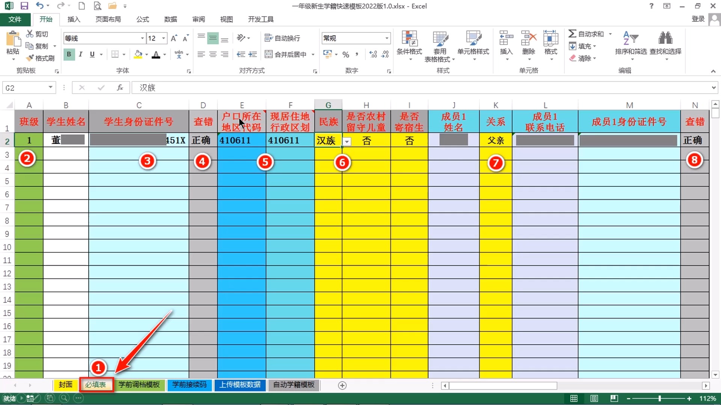Viewport: 721px width, 405px height.
Task: Click the decrease indent icon
Action: pos(241,54)
